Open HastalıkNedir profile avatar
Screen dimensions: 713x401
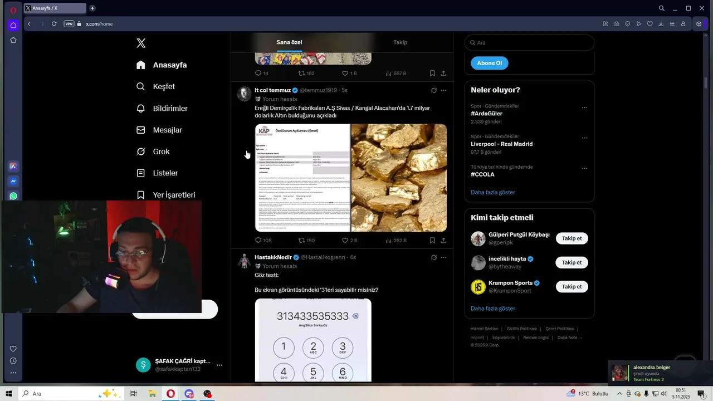(244, 261)
